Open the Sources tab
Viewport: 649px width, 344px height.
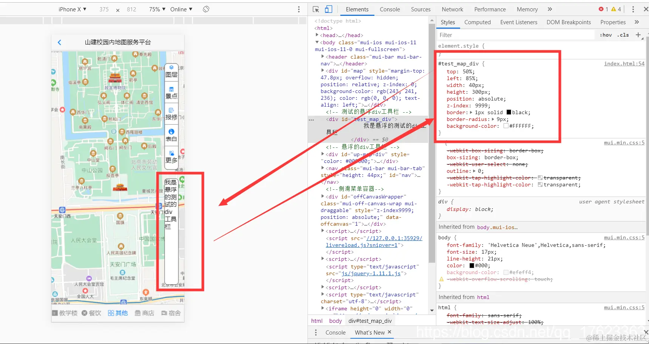coord(421,9)
